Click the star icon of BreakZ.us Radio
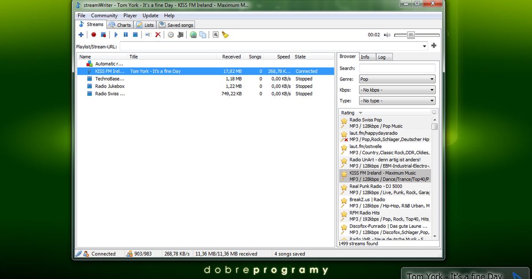 pyautogui.click(x=344, y=201)
